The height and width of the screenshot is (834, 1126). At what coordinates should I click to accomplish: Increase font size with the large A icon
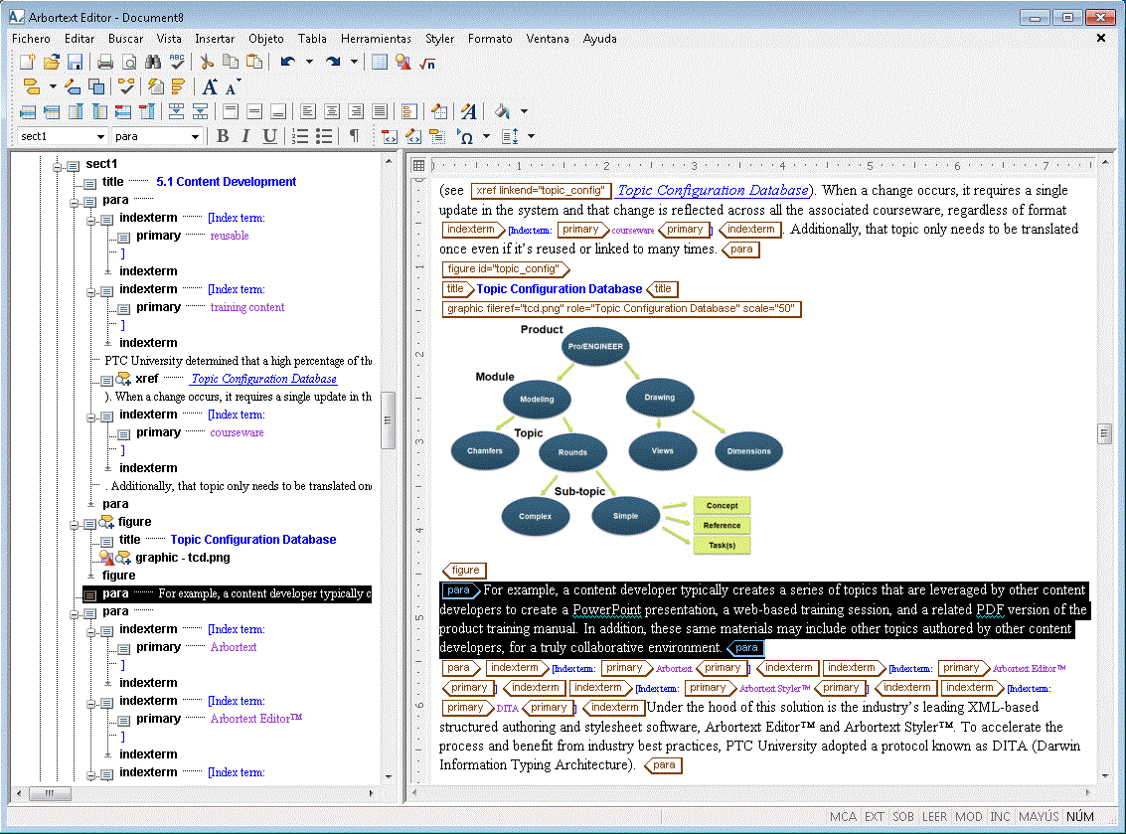pyautogui.click(x=210, y=86)
